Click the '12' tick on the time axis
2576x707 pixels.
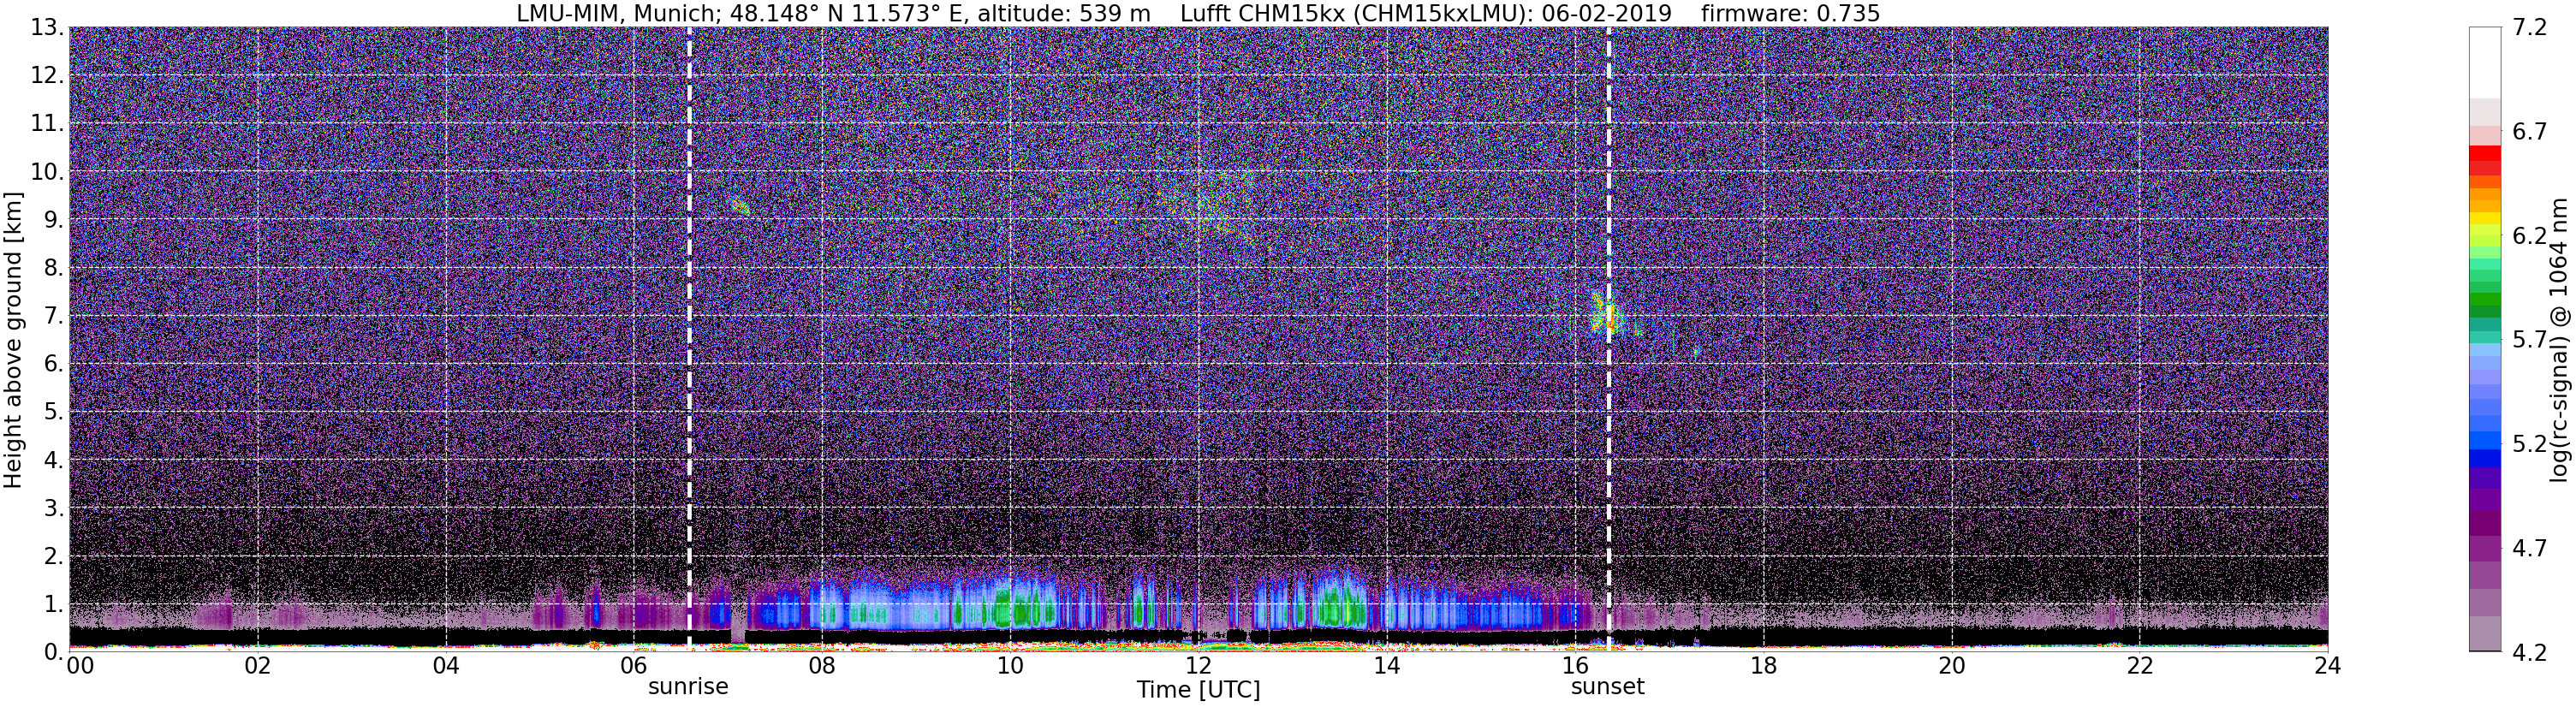tap(1198, 666)
